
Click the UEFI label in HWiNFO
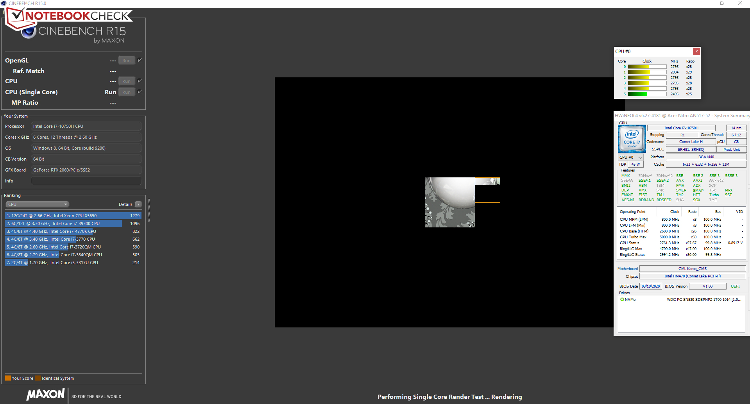coord(735,286)
